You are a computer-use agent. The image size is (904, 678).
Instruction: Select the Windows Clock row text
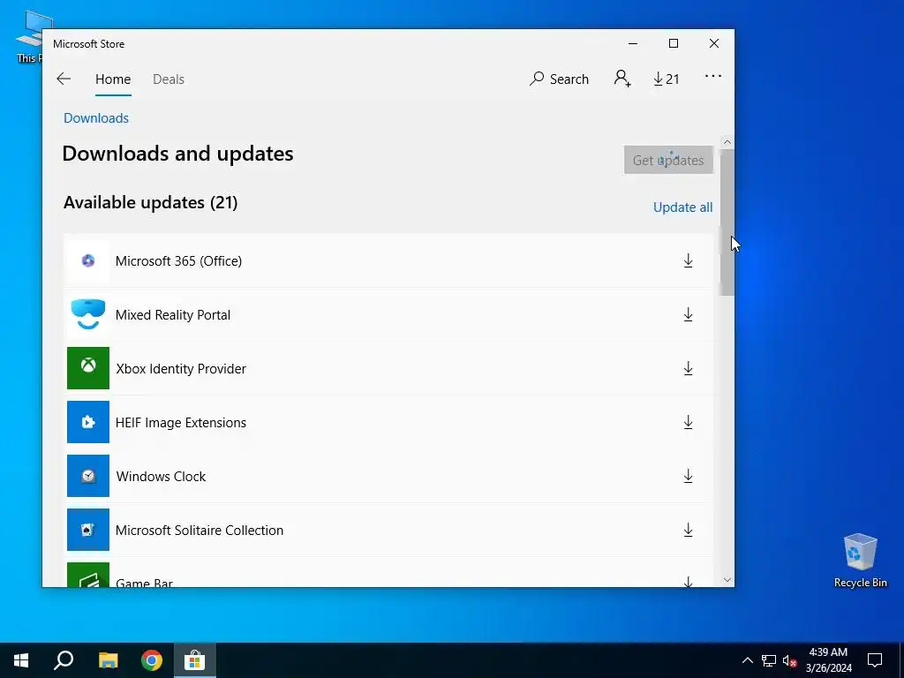pos(161,476)
